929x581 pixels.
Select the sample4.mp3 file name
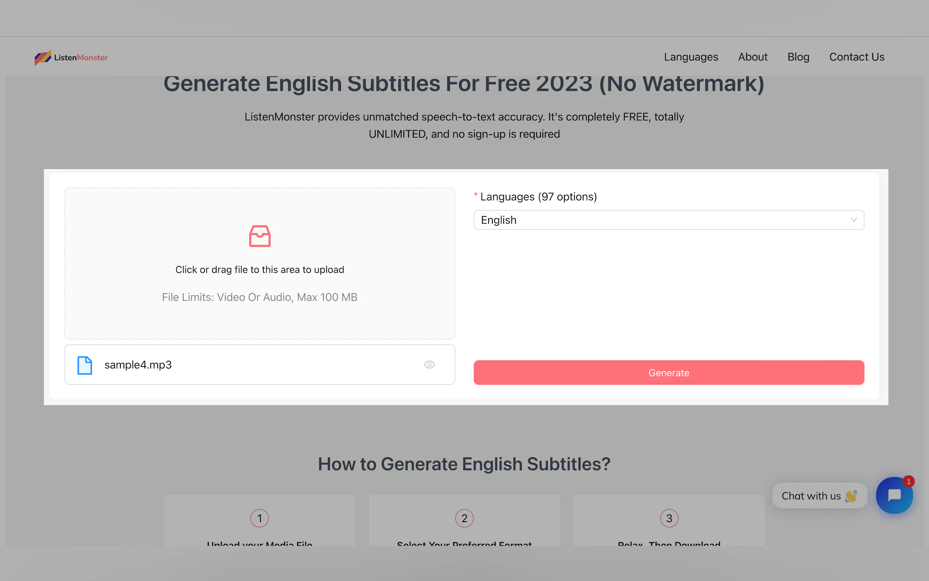138,365
